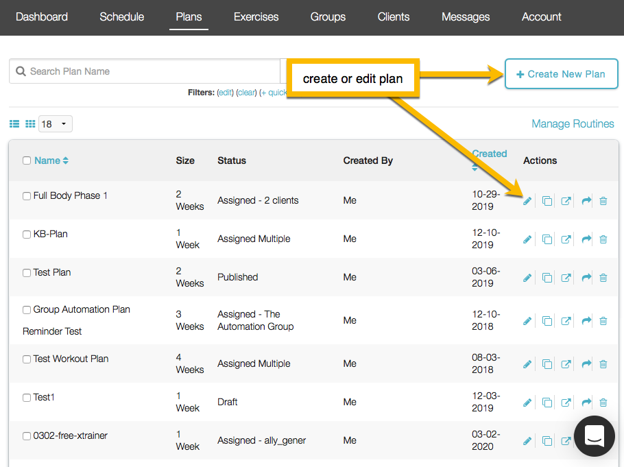
Task: Duplicate the KB-Plan using copy icon
Action: (x=547, y=239)
